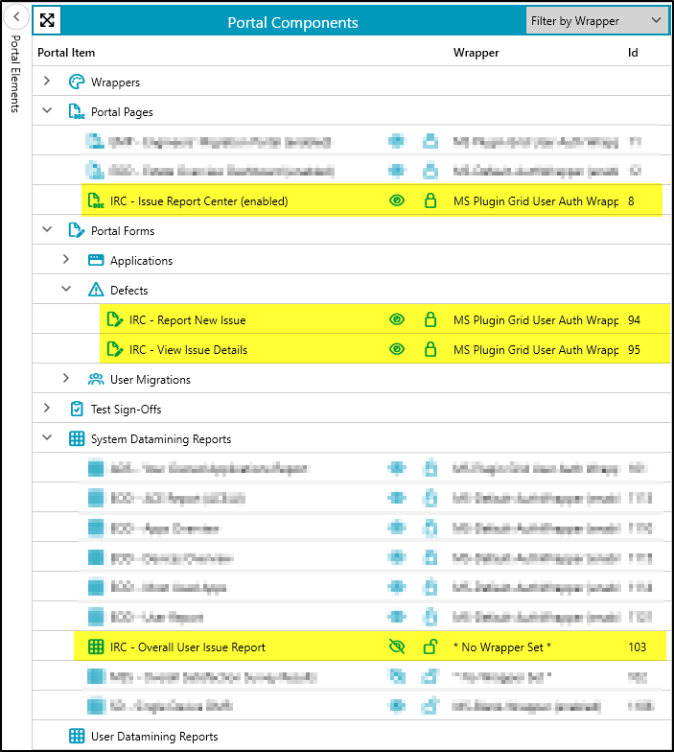Click the * No Wrapper Set * cell for Id 103
The height and width of the screenshot is (752, 674).
[502, 646]
